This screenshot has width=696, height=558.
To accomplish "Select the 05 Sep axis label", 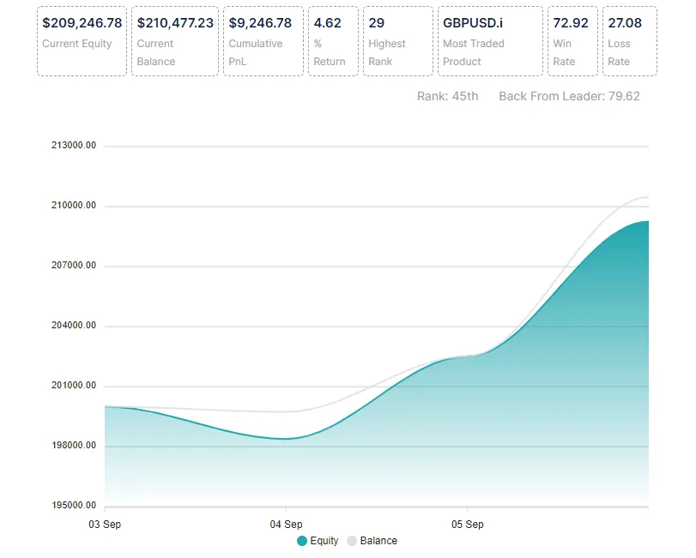I will coord(469,524).
